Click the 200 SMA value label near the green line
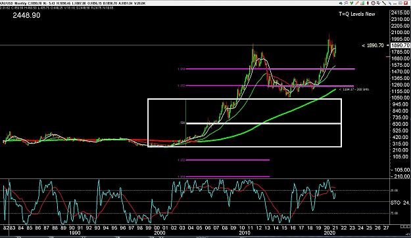The width and height of the screenshot is (411, 238). pyautogui.click(x=354, y=90)
